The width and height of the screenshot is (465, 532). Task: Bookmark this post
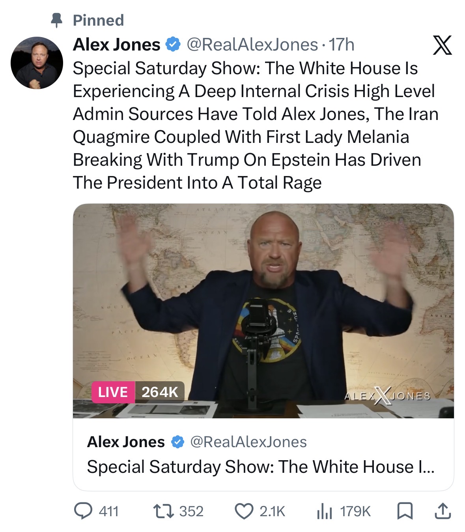[x=405, y=511]
